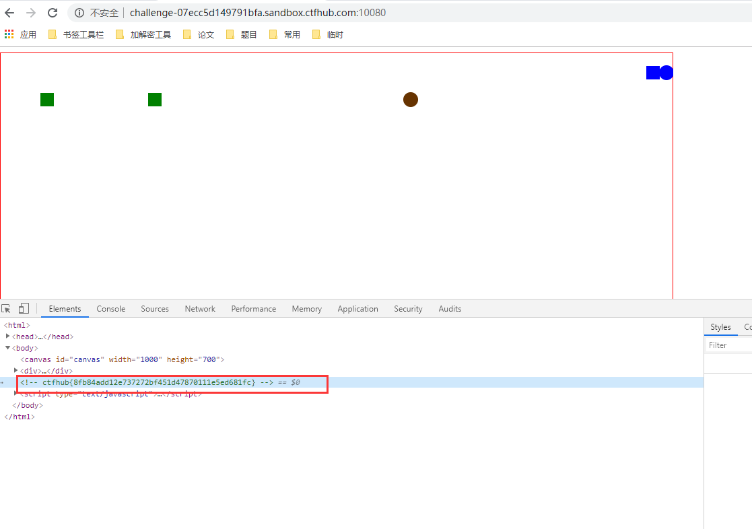Screen dimensions: 752x529
Task: Switch to the Console tab in DevTools
Action: pos(110,308)
